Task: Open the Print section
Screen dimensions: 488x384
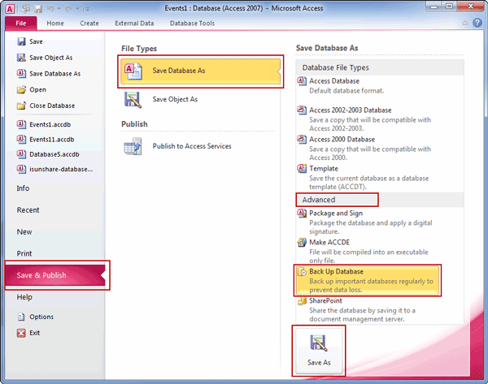Action: pos(24,253)
